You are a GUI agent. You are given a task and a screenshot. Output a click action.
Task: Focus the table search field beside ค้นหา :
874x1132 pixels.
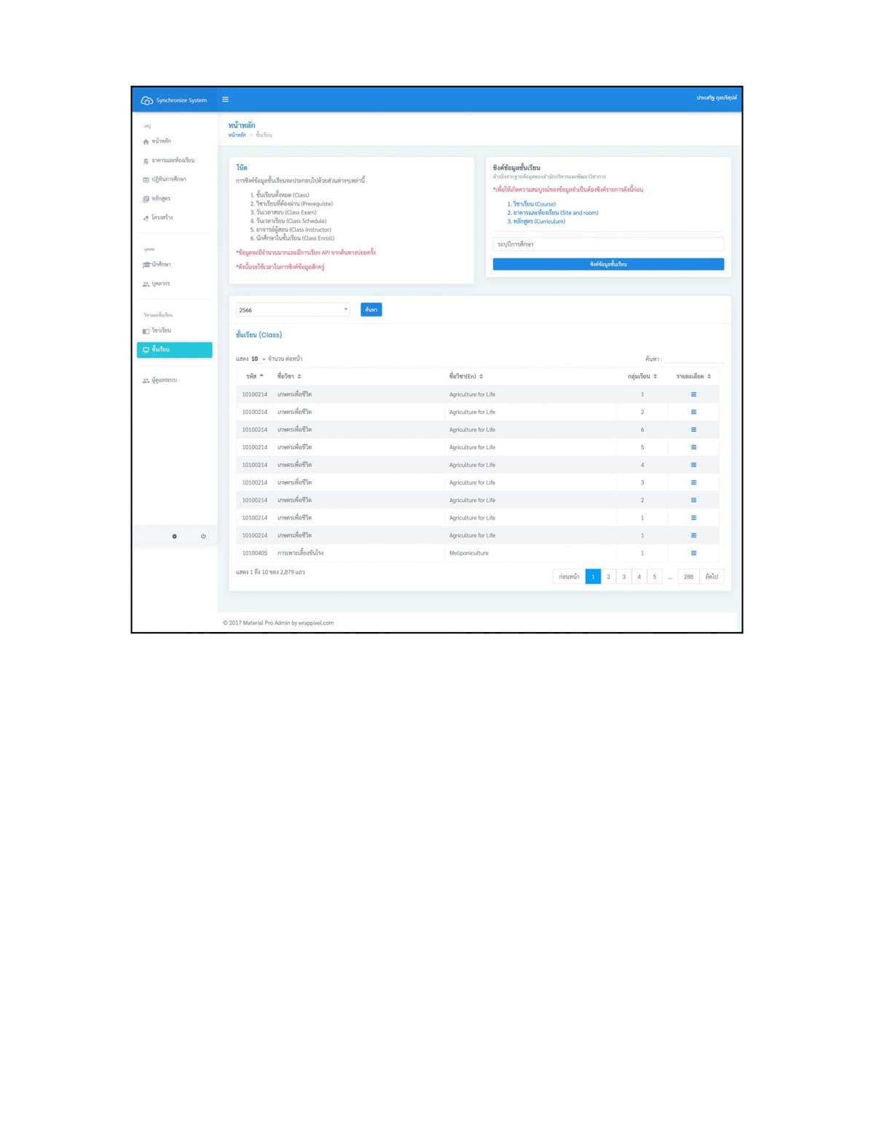[x=694, y=359]
